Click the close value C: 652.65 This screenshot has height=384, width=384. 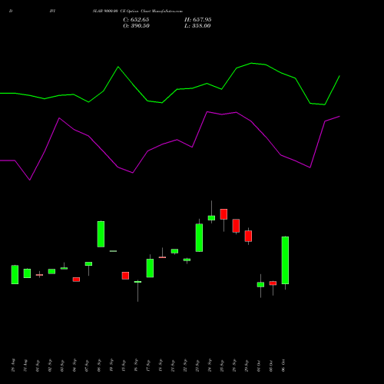136,20
